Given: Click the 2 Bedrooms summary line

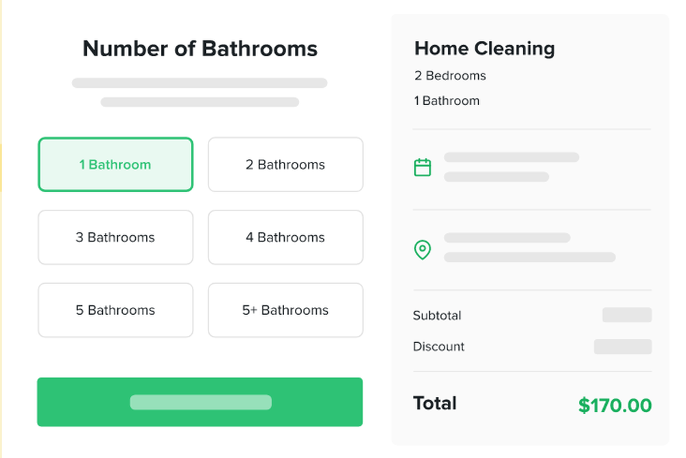Looking at the screenshot, I should coord(450,75).
